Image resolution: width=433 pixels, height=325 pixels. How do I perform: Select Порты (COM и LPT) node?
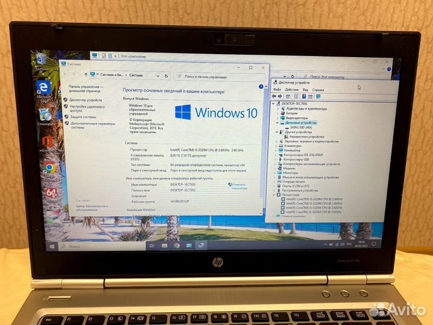click(x=295, y=186)
